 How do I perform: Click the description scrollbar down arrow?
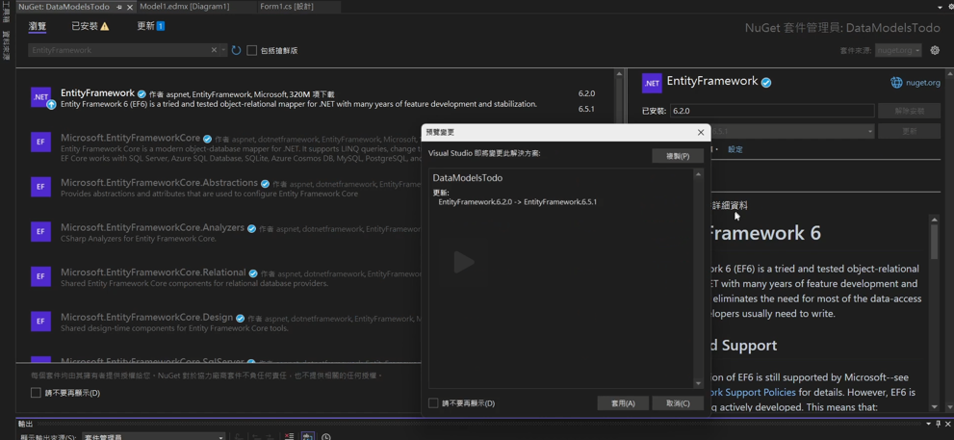934,407
